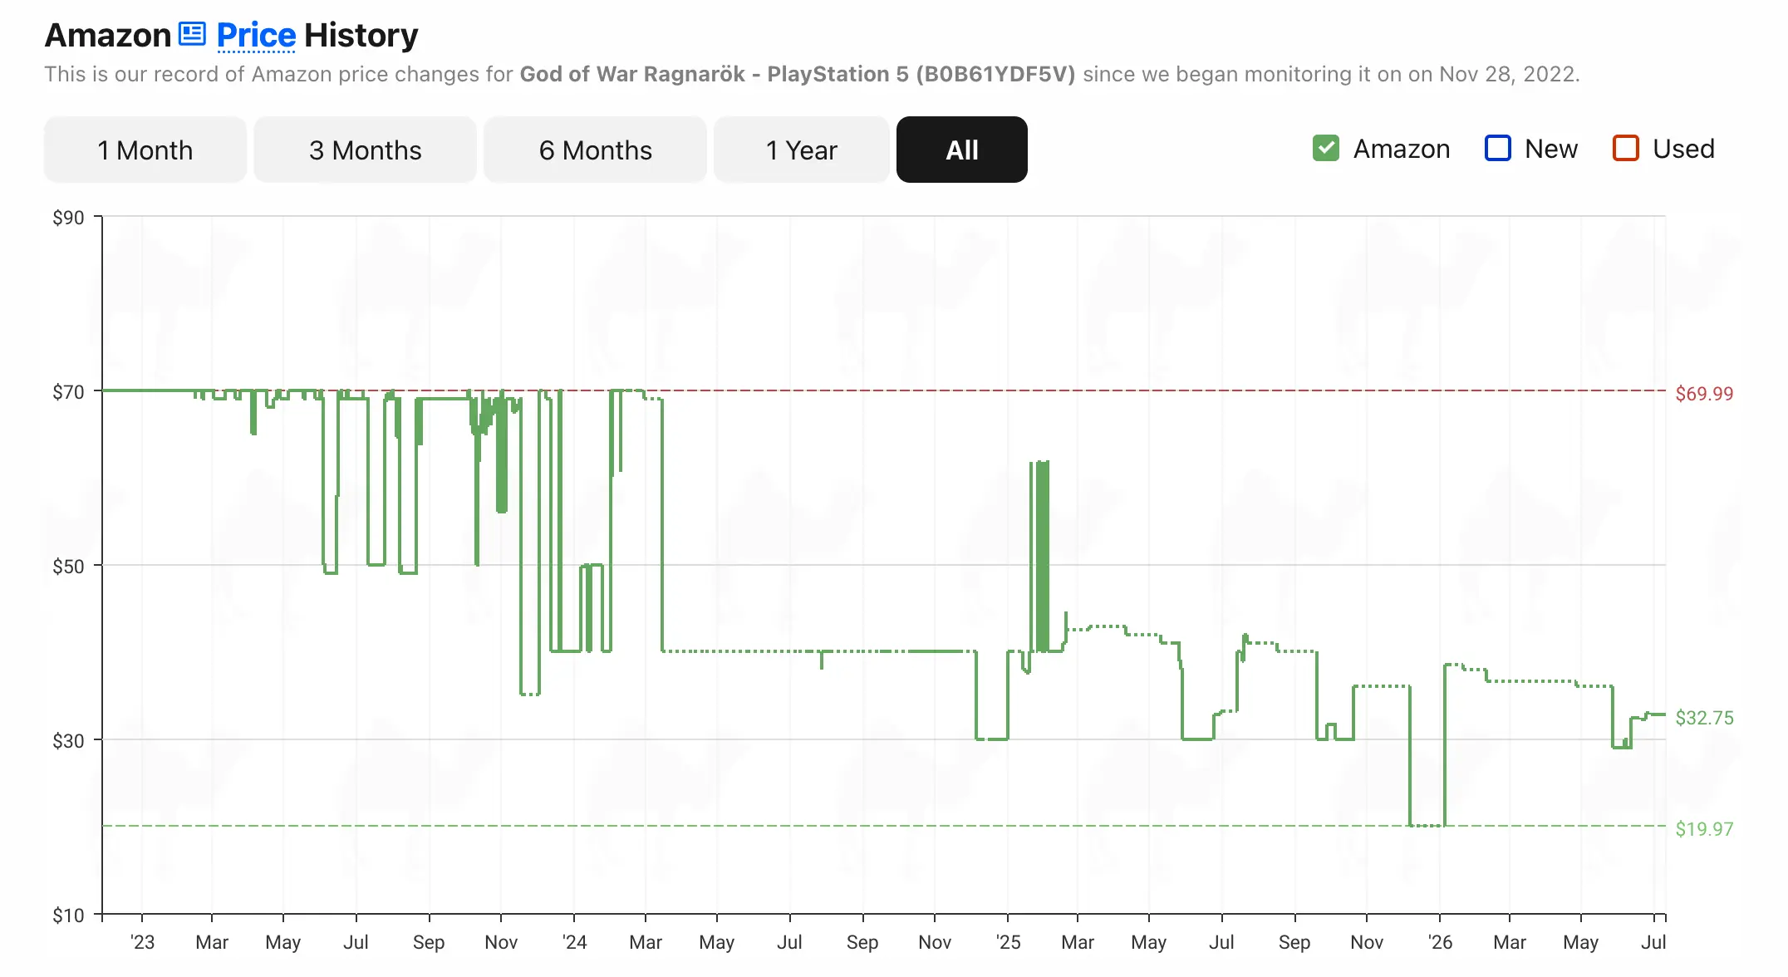The height and width of the screenshot is (977, 1788).
Task: Toggle the Amazon price checkbox
Action: (1326, 149)
